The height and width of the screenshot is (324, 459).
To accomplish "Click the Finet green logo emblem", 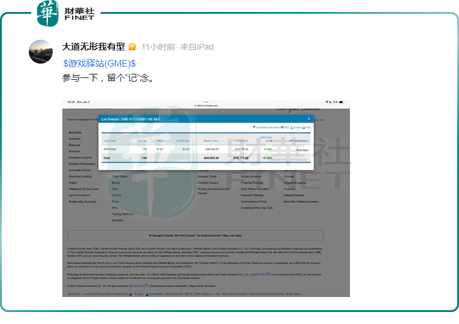I will [x=48, y=13].
